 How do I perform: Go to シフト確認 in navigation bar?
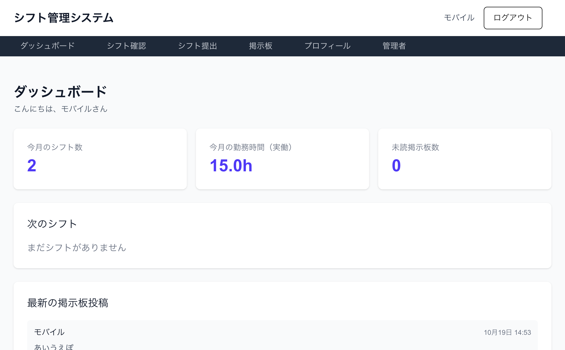tap(126, 46)
